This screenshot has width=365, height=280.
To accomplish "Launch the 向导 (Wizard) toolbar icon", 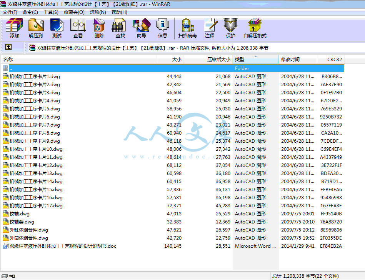I will (x=142, y=28).
